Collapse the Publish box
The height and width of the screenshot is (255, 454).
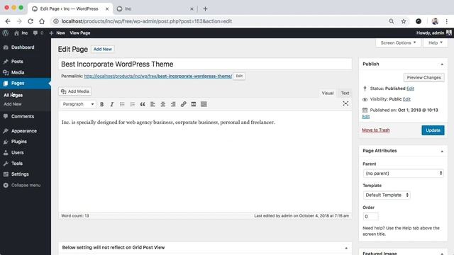[442, 64]
